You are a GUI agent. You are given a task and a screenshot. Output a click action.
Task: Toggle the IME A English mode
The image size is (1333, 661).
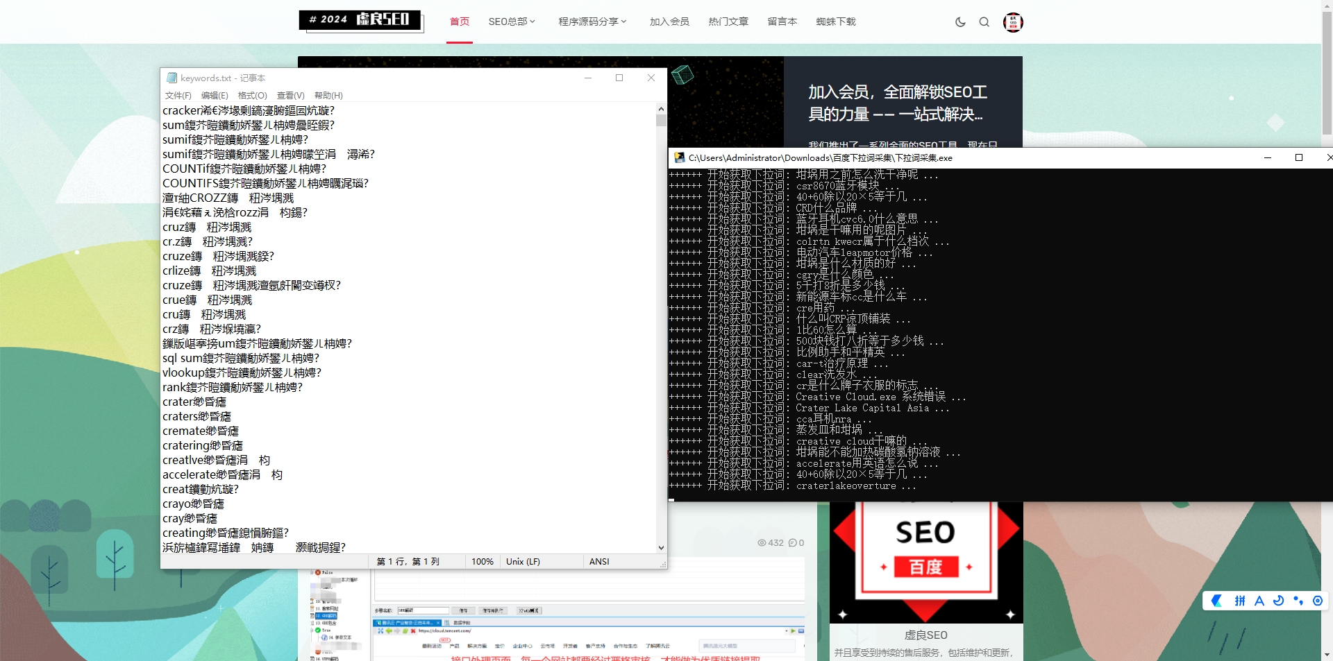(1259, 601)
